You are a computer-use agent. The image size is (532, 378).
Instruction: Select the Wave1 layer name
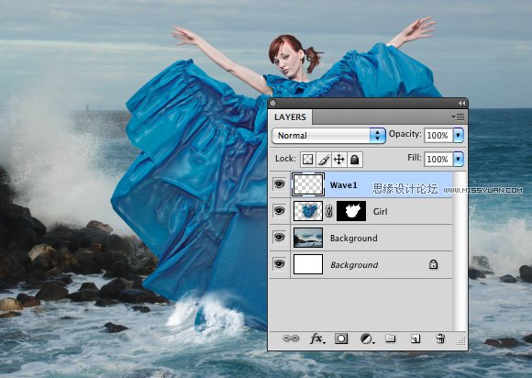(343, 185)
